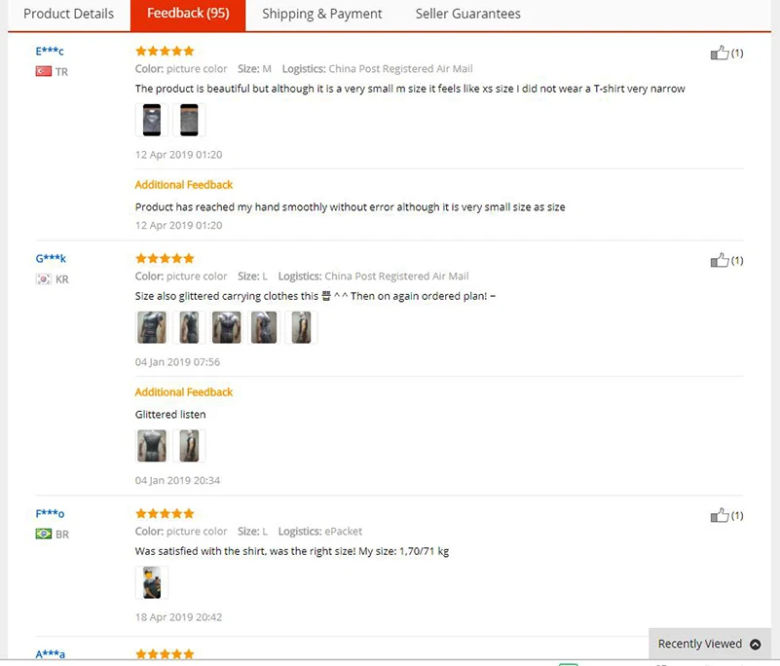The height and width of the screenshot is (666, 780).
Task: Open the photo in F***o's review
Action: (x=152, y=582)
